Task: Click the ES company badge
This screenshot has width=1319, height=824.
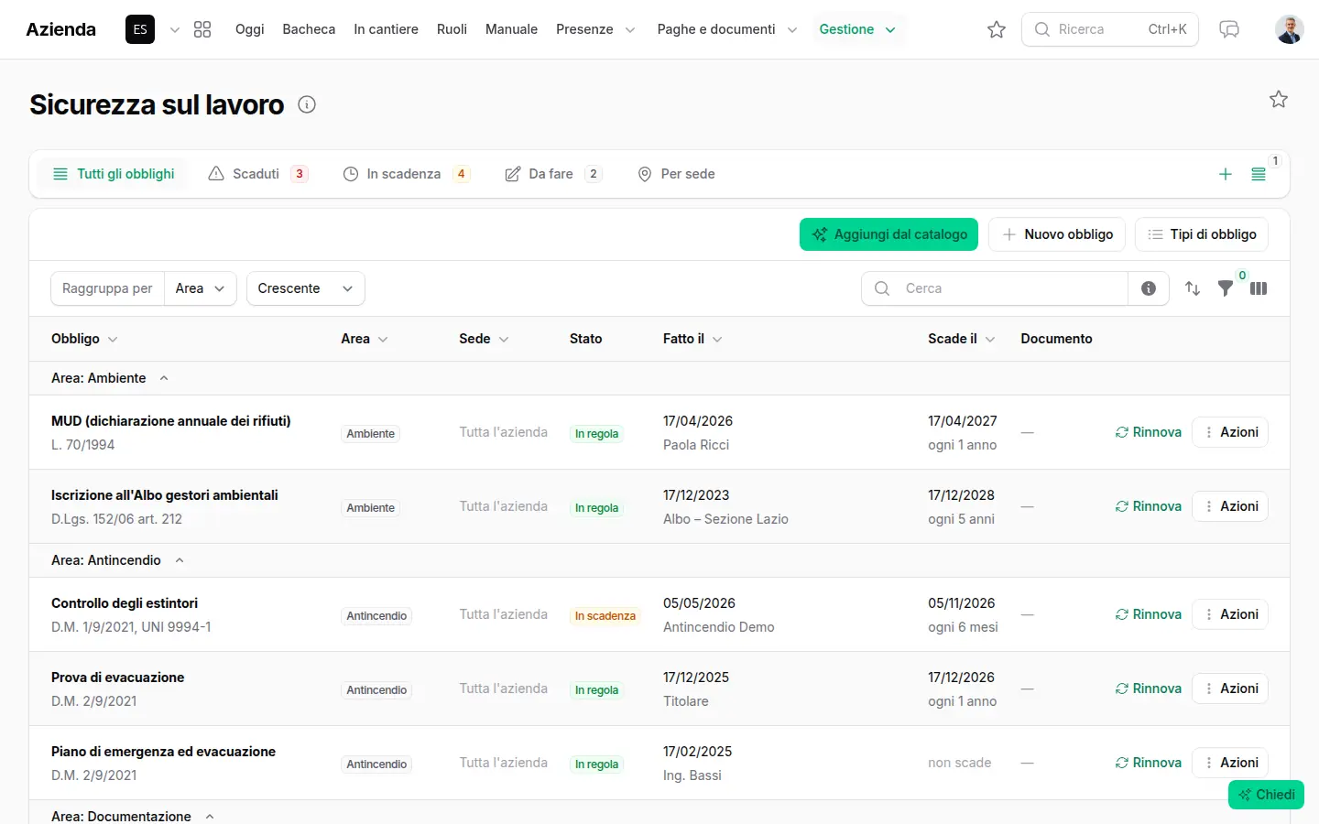Action: pos(140,29)
